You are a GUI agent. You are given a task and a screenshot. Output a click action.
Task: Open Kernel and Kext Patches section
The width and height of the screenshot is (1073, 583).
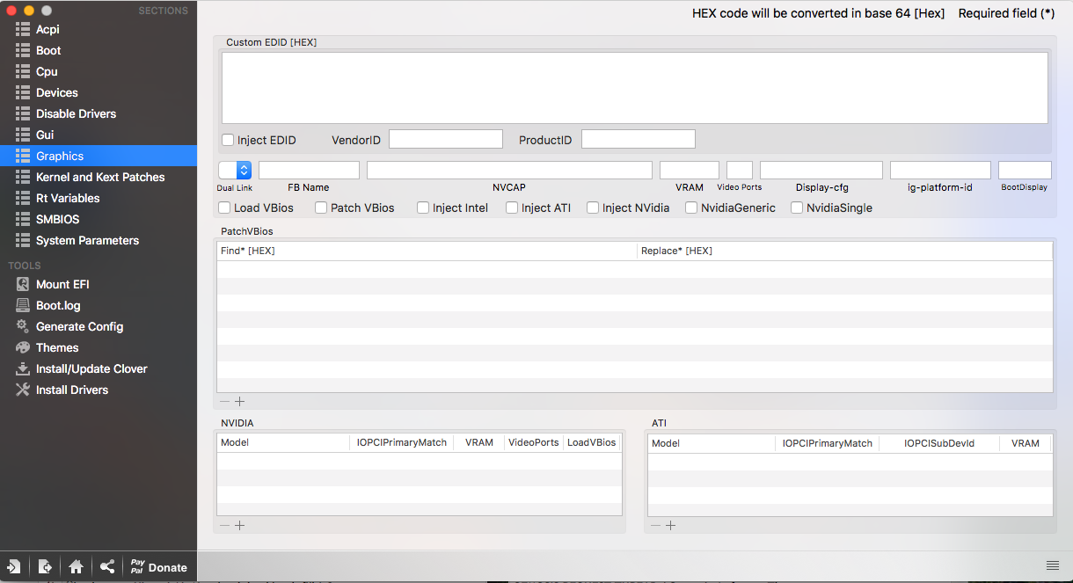click(x=100, y=177)
